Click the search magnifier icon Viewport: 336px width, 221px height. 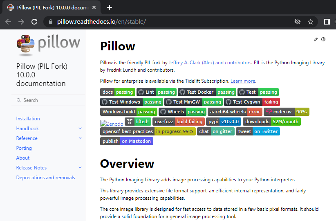click(19, 100)
